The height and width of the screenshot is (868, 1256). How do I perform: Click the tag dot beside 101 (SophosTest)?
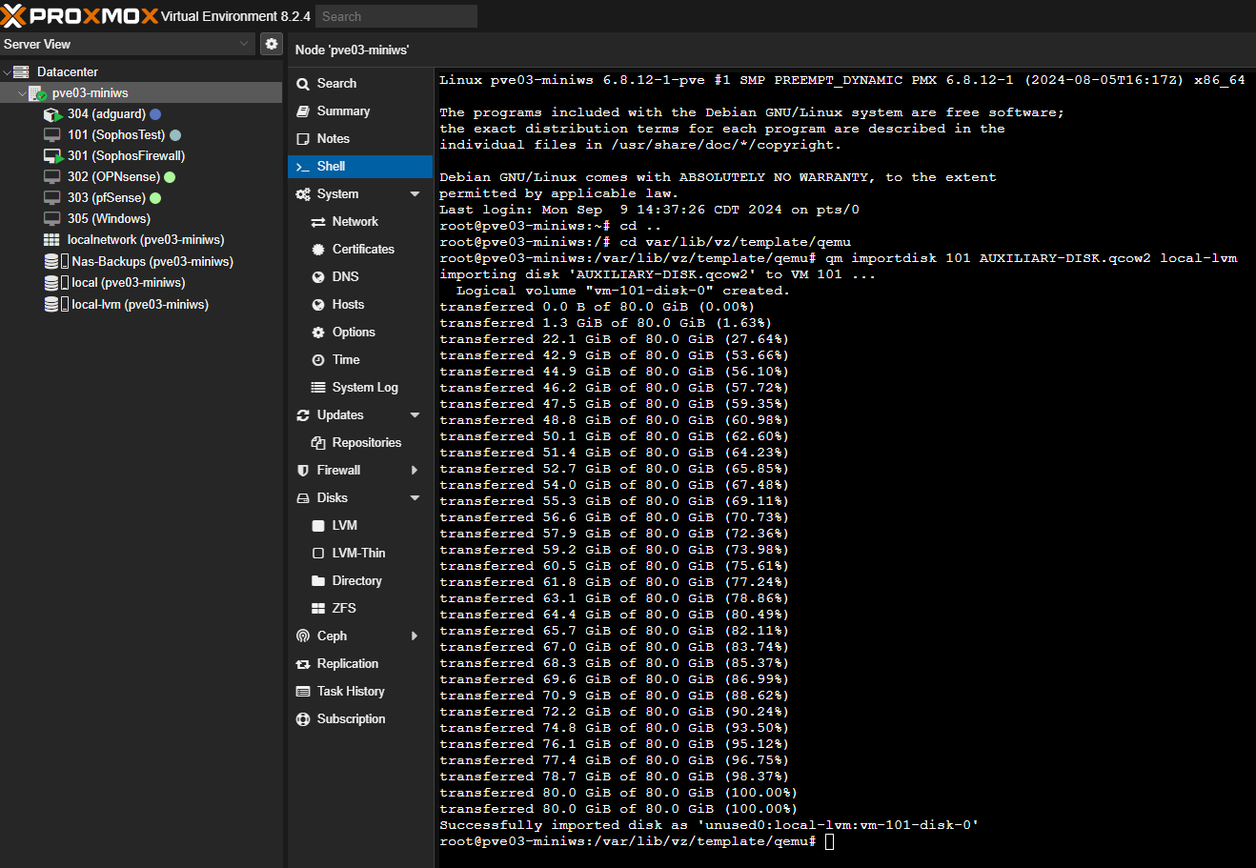(x=175, y=135)
